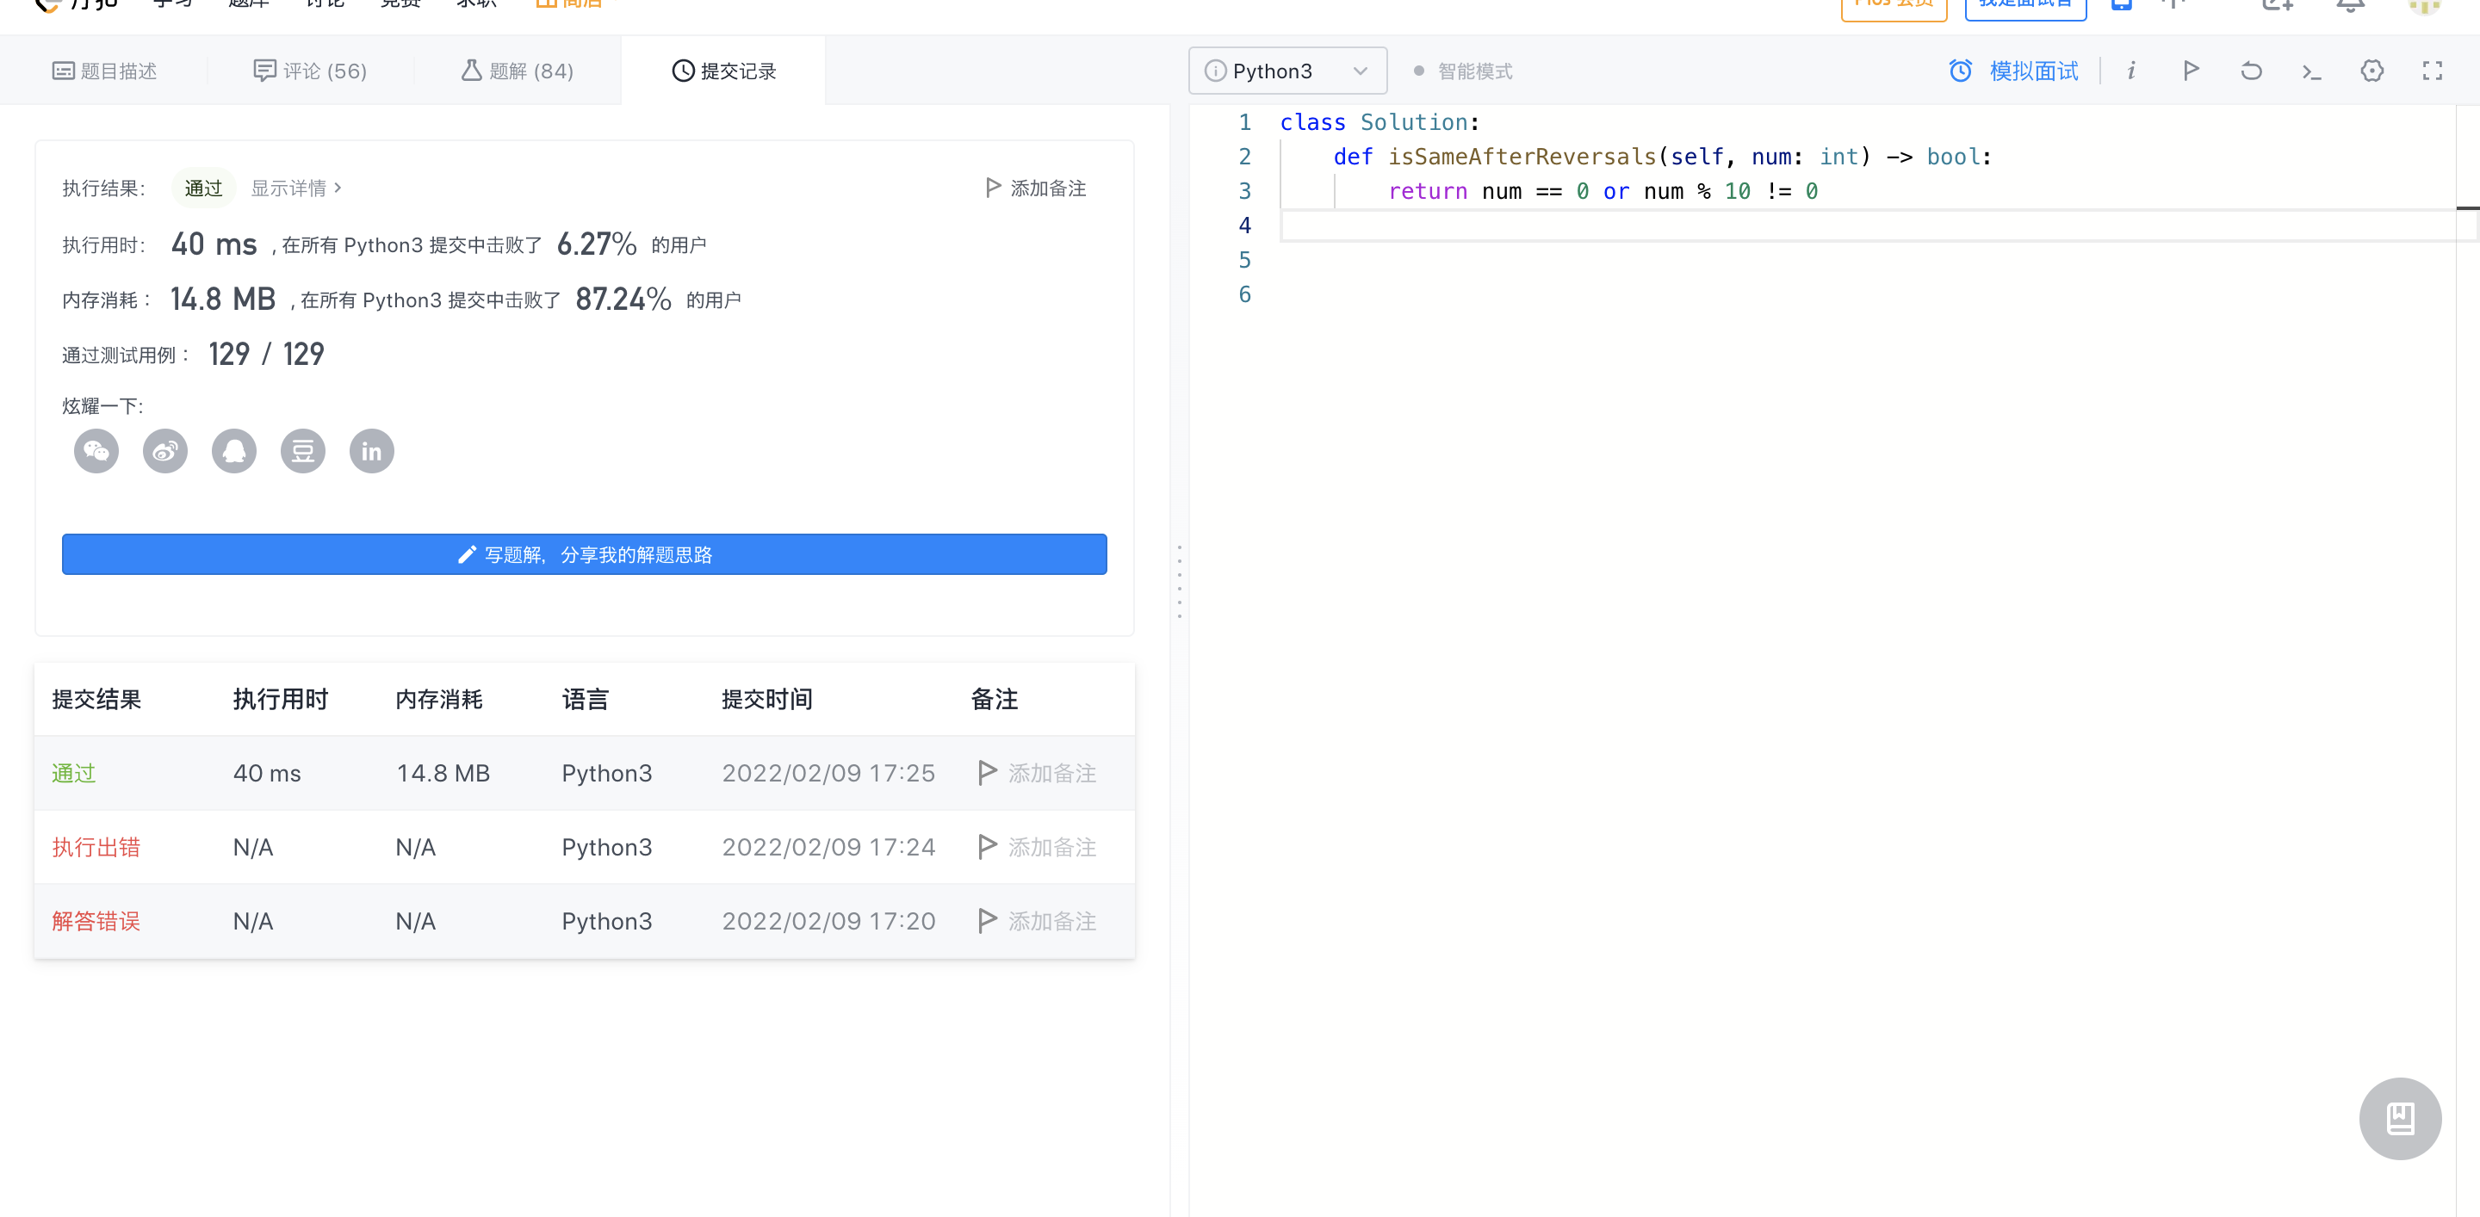Start 模拟面试 mock interview
The image size is (2480, 1217).
tap(2014, 71)
